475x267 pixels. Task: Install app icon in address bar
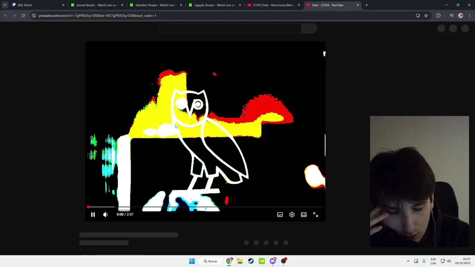click(418, 16)
